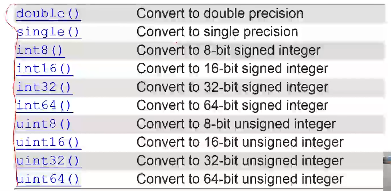
Task: Open the double() function link
Action: (48, 14)
